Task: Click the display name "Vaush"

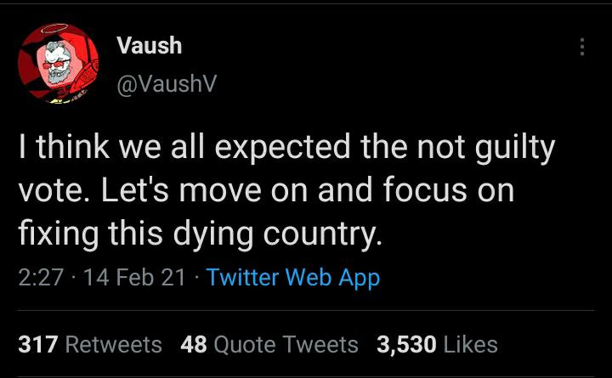Action: coord(149,45)
